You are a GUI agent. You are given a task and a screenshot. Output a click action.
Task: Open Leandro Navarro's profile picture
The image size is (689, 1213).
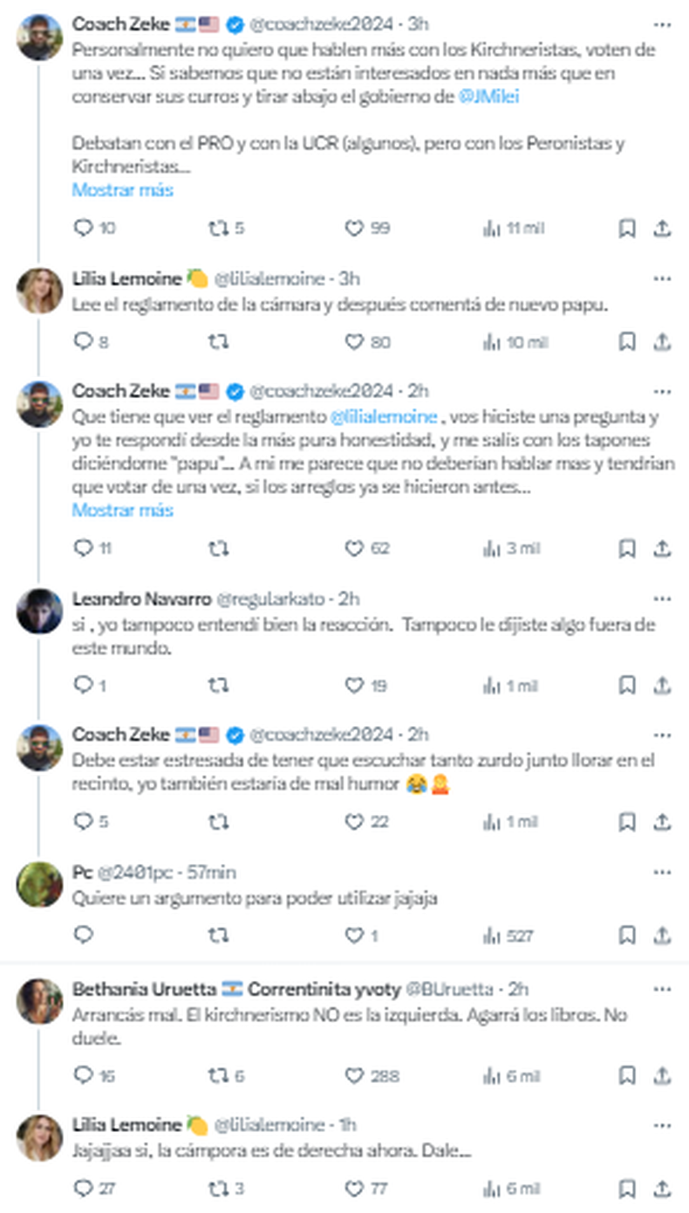[39, 611]
